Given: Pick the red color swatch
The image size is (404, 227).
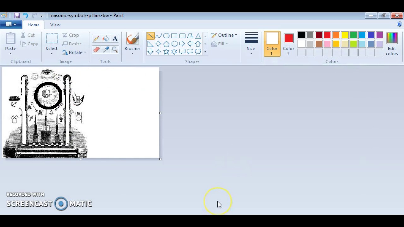Looking at the screenshot, I should pyautogui.click(x=328, y=36).
